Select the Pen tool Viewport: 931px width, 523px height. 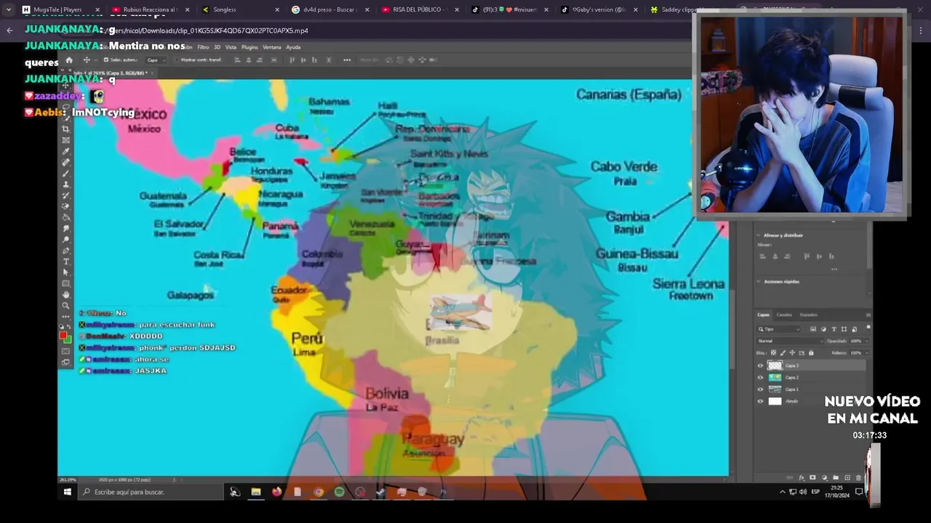pos(65,250)
